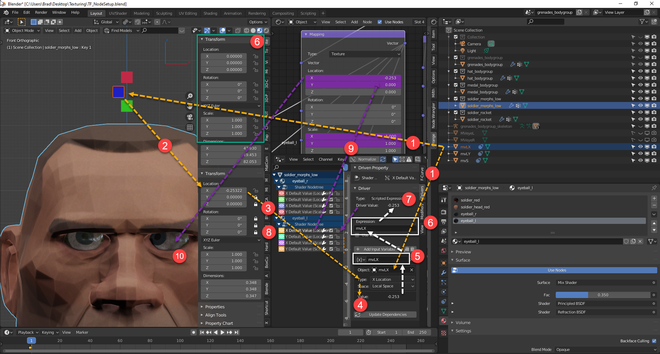Image resolution: width=660 pixels, height=354 pixels.
Task: Toggle exclude checkbox for hat_bodygroup collection
Action: pos(456,71)
